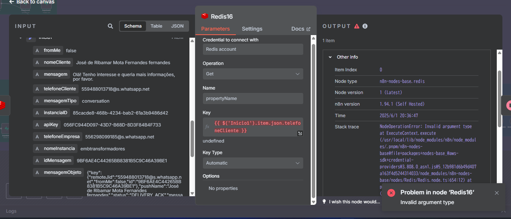Open the expression editor expand icon

click(x=300, y=134)
